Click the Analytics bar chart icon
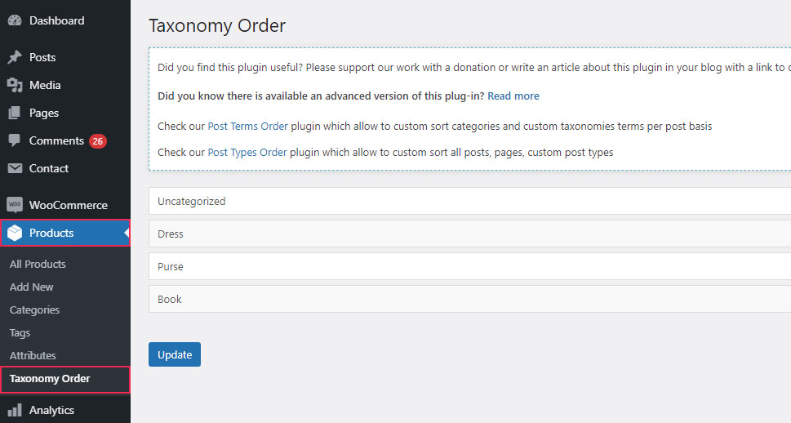This screenshot has height=423, width=791. coord(15,410)
